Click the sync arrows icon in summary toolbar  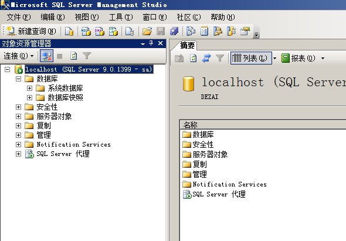(x=206, y=58)
